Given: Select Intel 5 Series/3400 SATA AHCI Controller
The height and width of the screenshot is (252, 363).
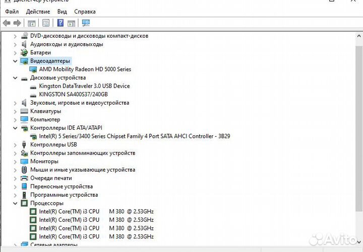Looking at the screenshot, I should (135, 136).
